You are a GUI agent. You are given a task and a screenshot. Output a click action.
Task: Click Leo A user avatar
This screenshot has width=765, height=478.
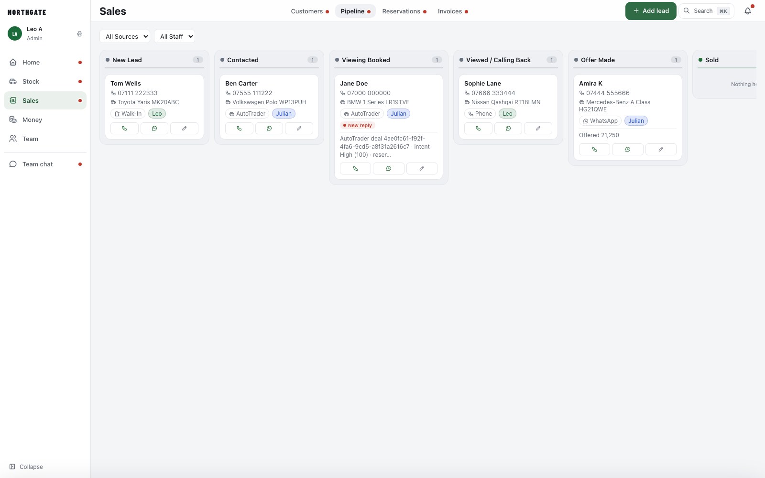(15, 33)
